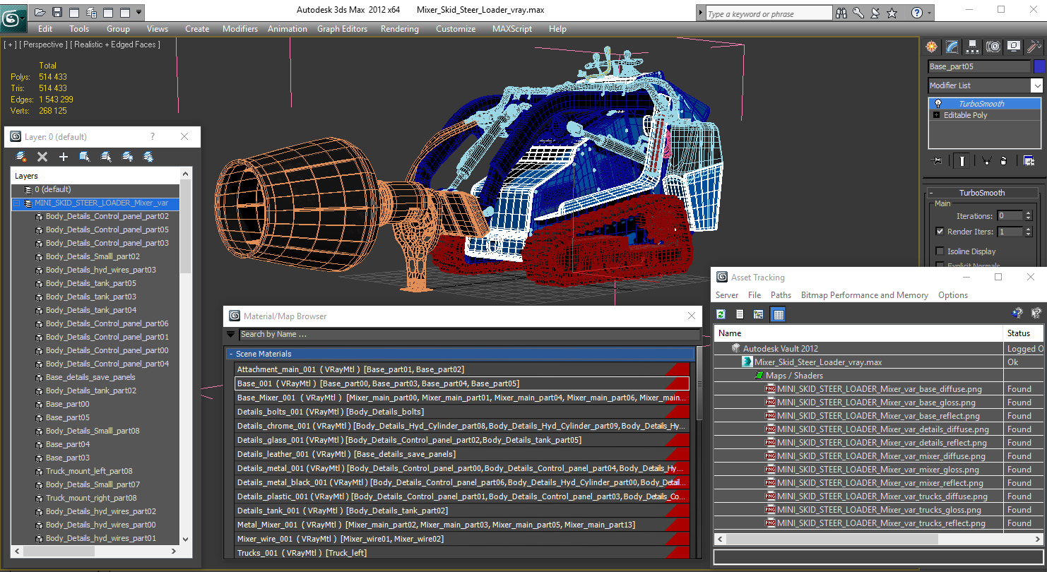Open Subscription Center key icon
The height and width of the screenshot is (572, 1047).
pos(858,13)
